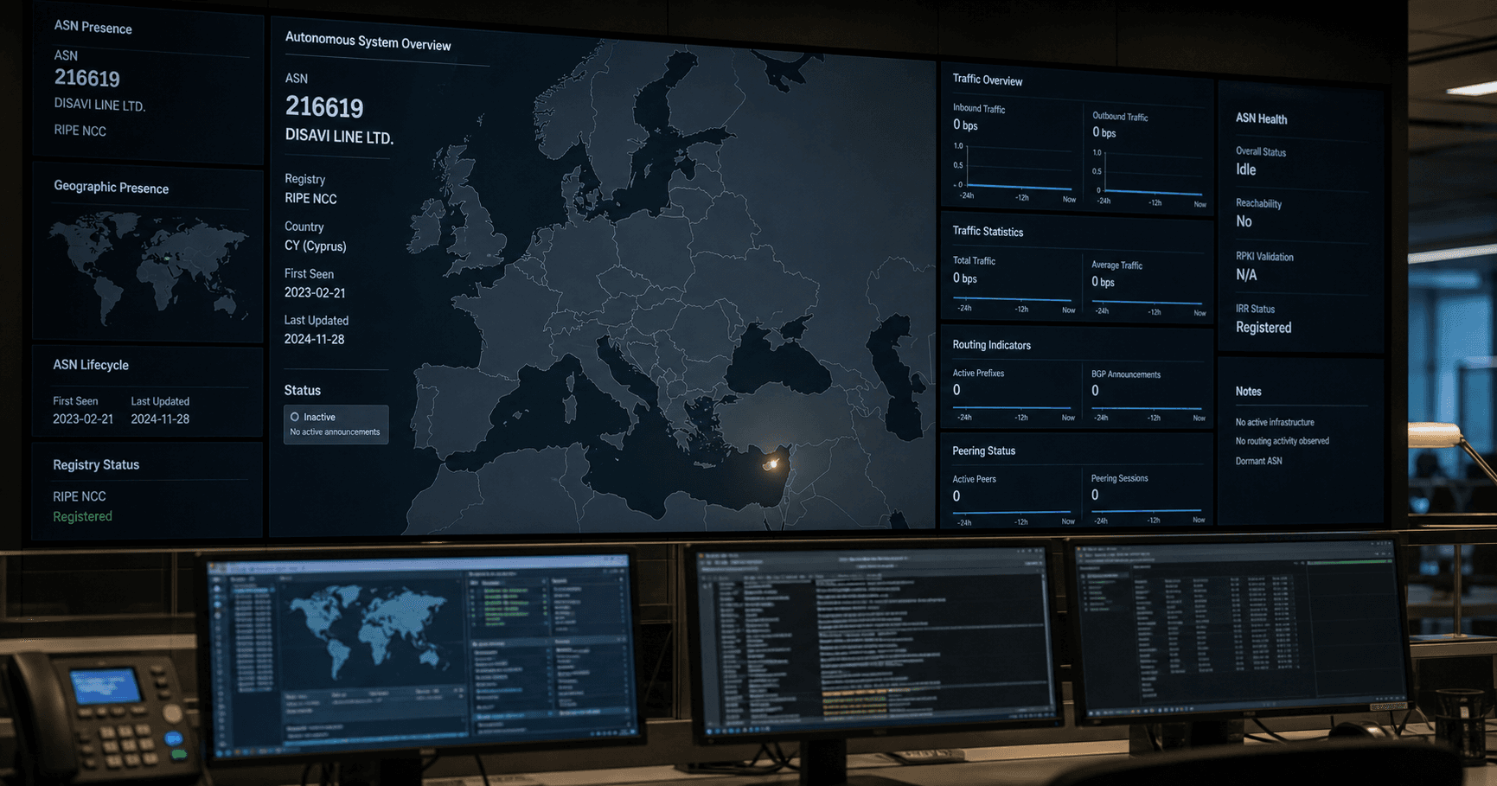
Task: Click the DISAVI LINE LTD. title in overview
Action: [x=339, y=137]
